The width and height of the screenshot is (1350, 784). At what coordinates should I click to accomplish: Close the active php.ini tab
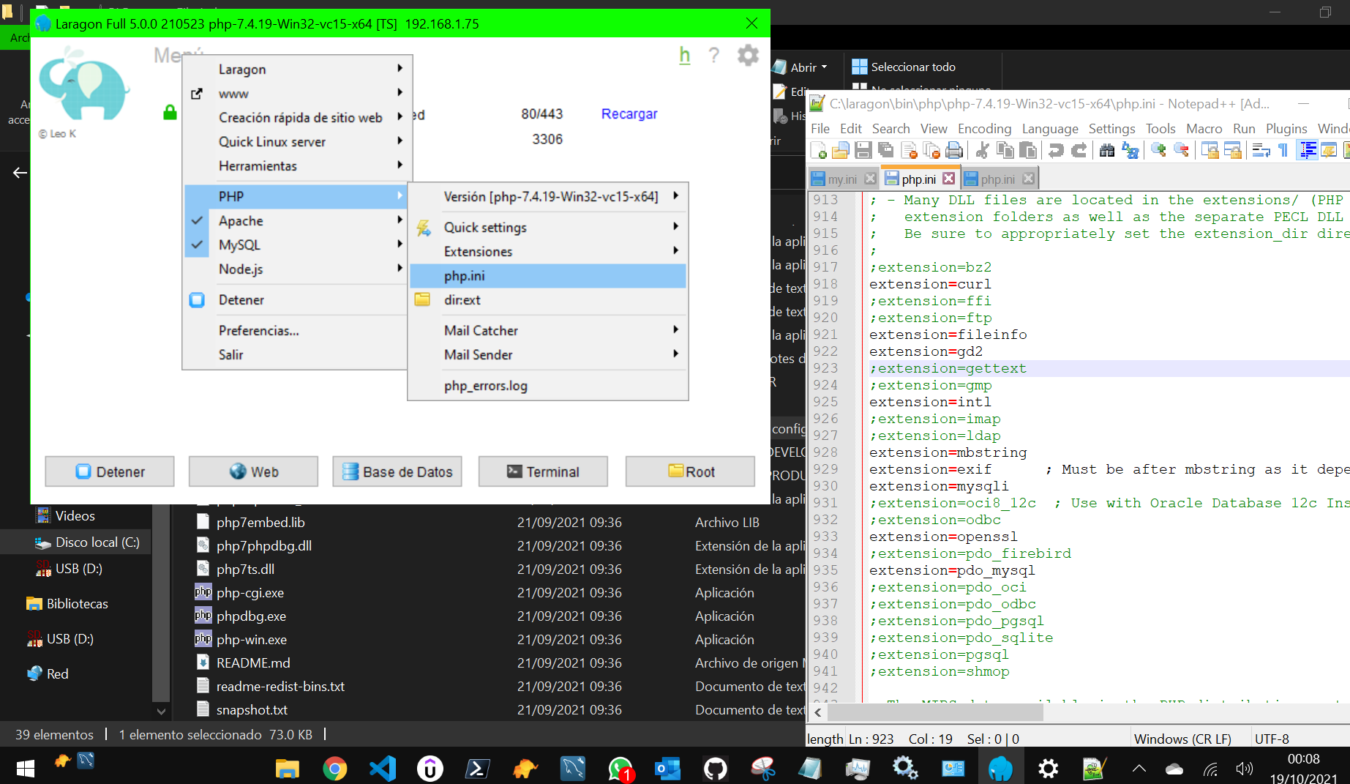pyautogui.click(x=948, y=179)
